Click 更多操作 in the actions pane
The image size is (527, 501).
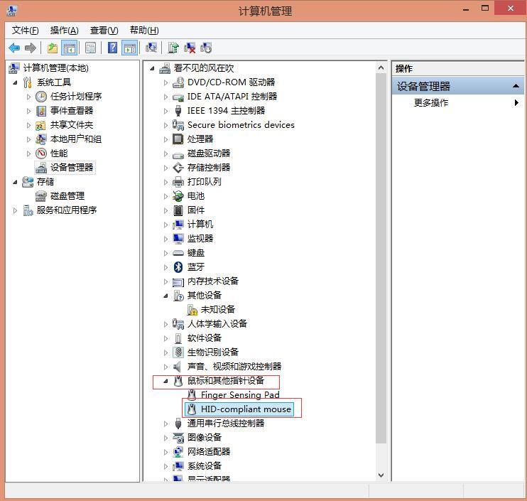pyautogui.click(x=431, y=103)
